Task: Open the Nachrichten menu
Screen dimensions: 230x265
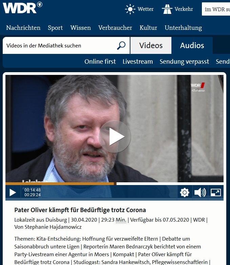Action: click(23, 28)
